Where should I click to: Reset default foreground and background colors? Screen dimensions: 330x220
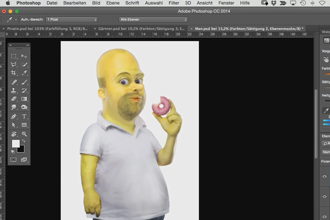pos(13,152)
